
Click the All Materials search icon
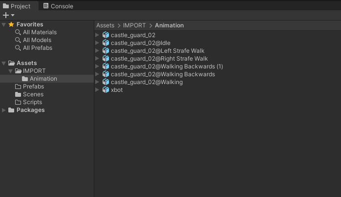click(18, 32)
